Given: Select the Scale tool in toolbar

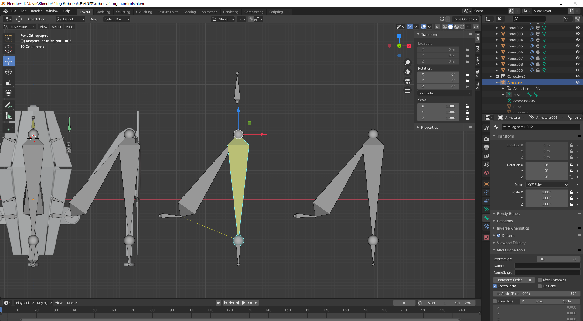Looking at the screenshot, I should coord(9,82).
